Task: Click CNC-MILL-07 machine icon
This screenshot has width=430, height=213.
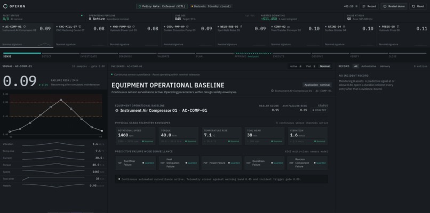Action: (80, 27)
